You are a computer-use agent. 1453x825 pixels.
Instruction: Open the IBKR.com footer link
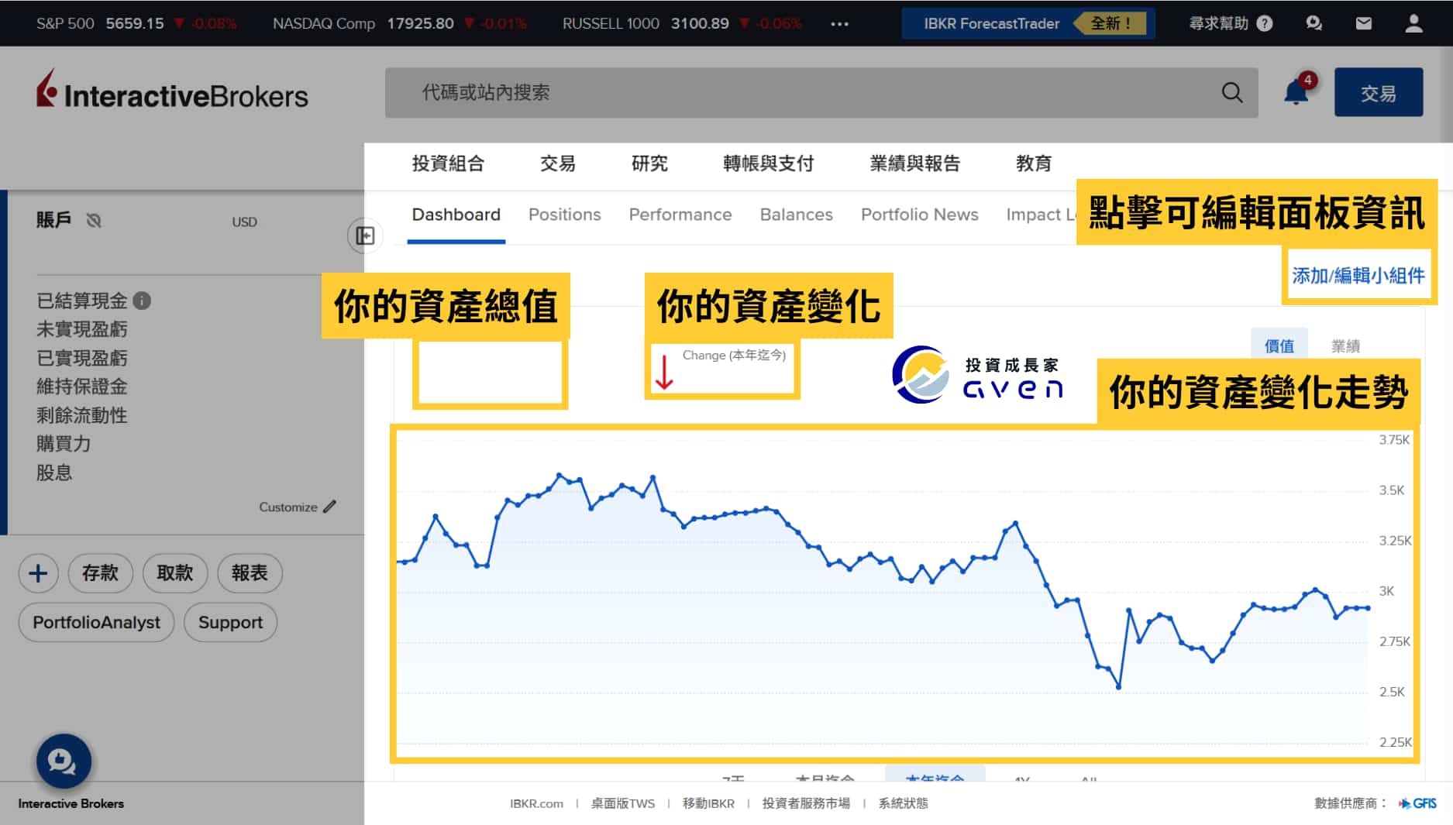coord(536,803)
